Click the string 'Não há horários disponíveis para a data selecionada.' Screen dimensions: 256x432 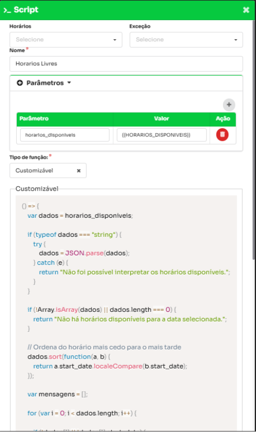(140, 319)
